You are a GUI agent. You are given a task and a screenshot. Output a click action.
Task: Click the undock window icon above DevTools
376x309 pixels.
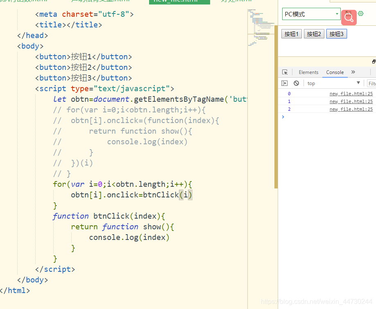[x=374, y=61]
